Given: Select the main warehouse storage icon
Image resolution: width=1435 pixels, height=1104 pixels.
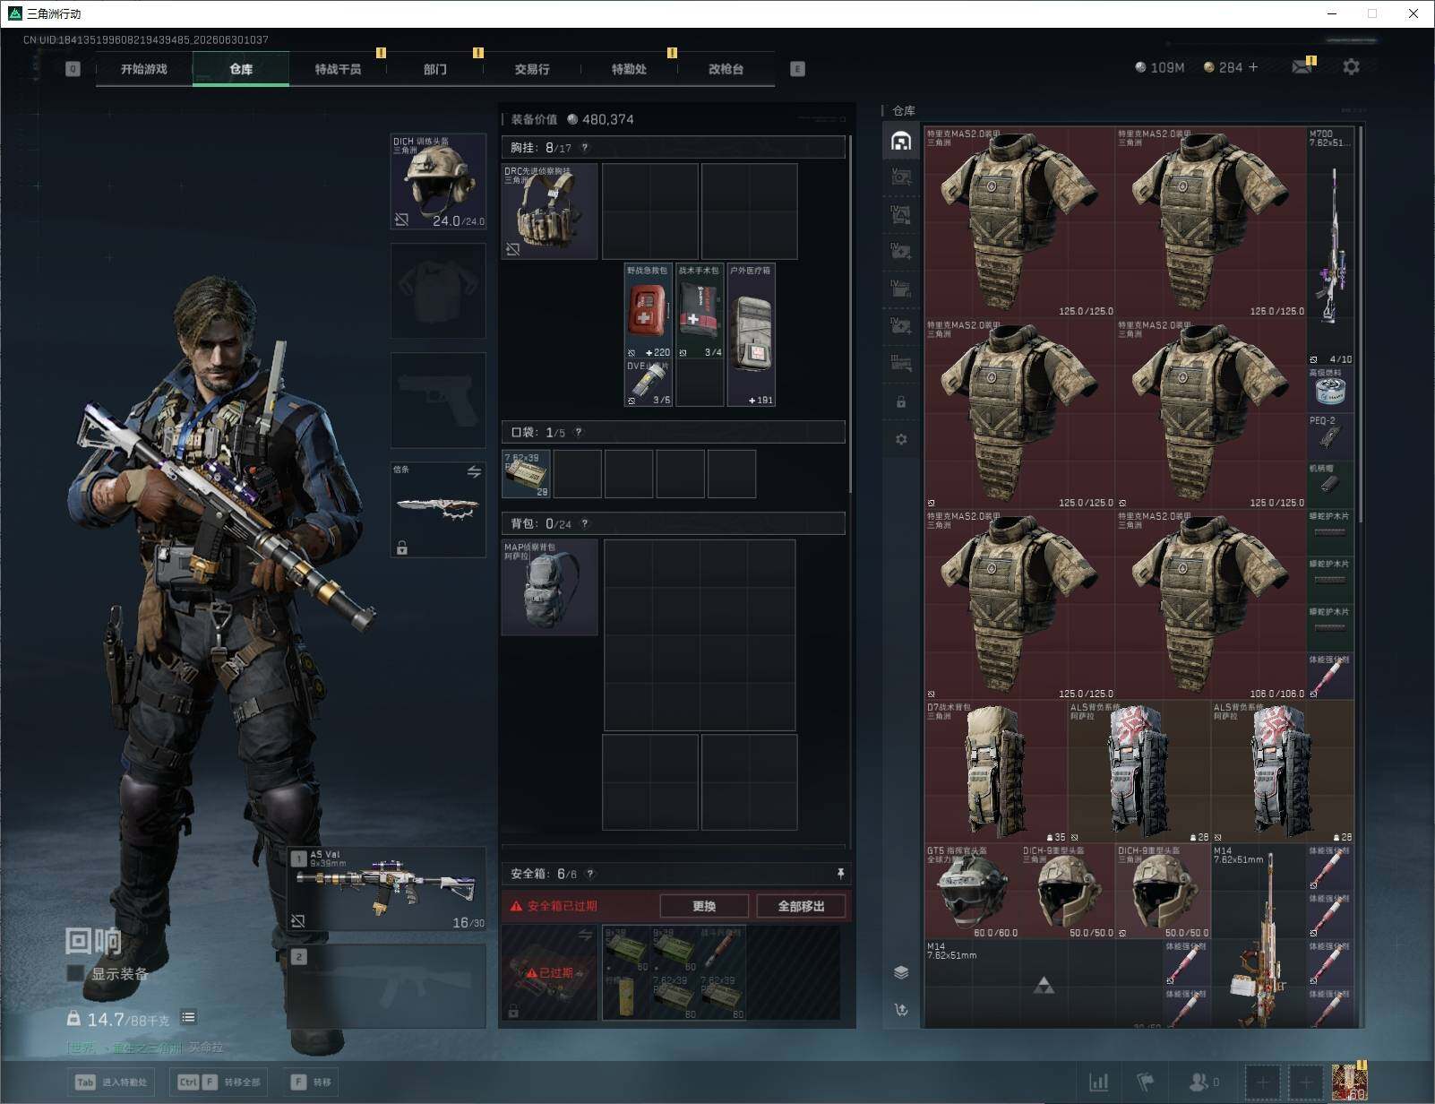Looking at the screenshot, I should [x=901, y=141].
